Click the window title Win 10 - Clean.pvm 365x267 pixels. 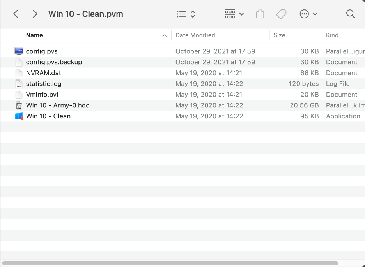86,14
